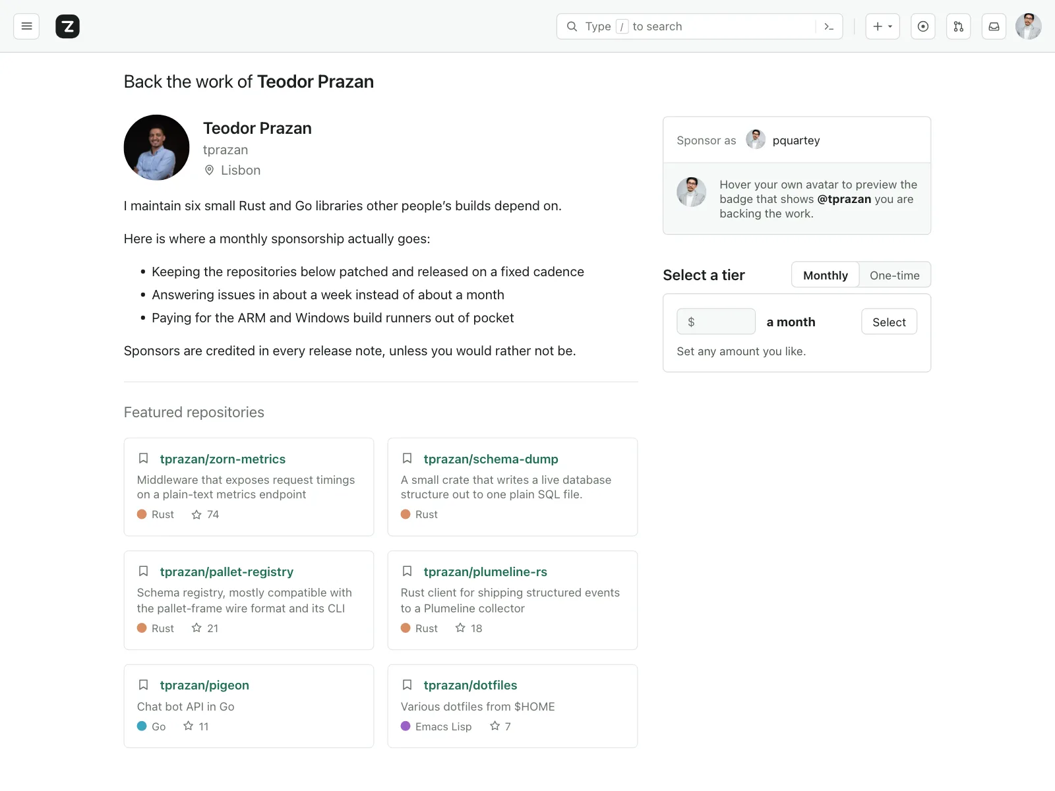Switch to the One-time tier tab
This screenshot has width=1055, height=791.
click(894, 275)
